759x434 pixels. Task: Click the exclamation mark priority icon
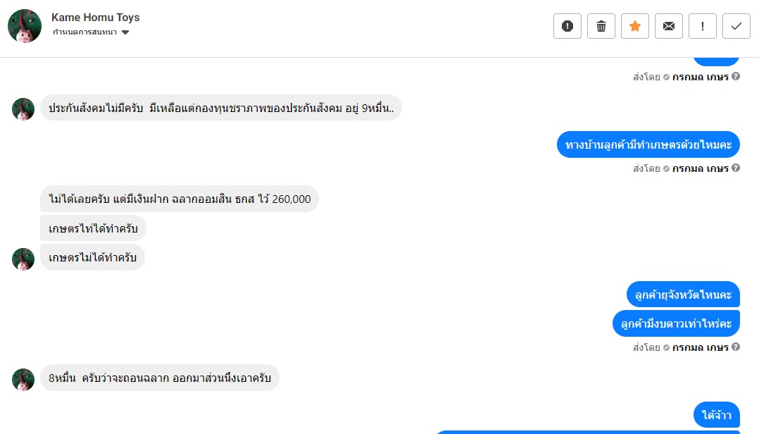[703, 26]
